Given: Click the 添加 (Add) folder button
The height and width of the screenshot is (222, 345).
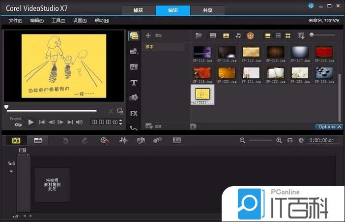Looking at the screenshot, I should [x=154, y=36].
